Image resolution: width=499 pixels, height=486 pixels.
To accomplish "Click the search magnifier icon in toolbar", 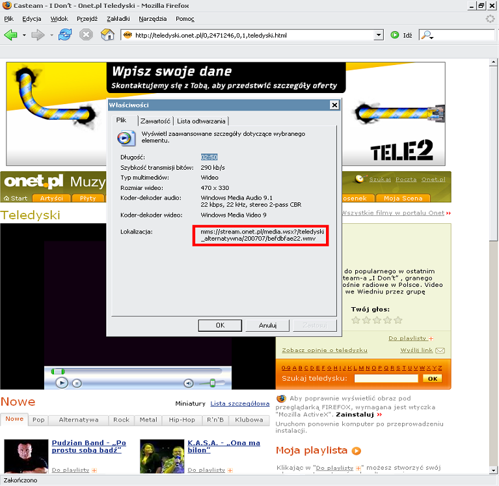I will 425,35.
